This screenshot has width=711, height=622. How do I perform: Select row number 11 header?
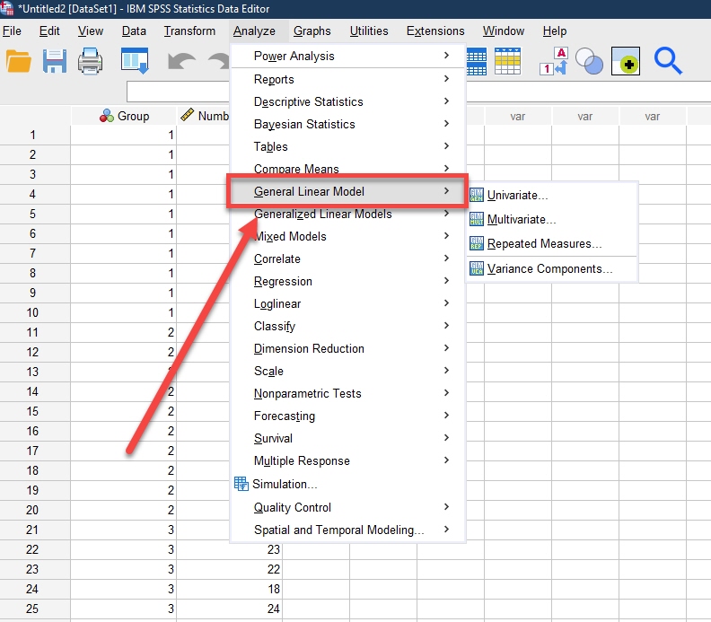35,332
